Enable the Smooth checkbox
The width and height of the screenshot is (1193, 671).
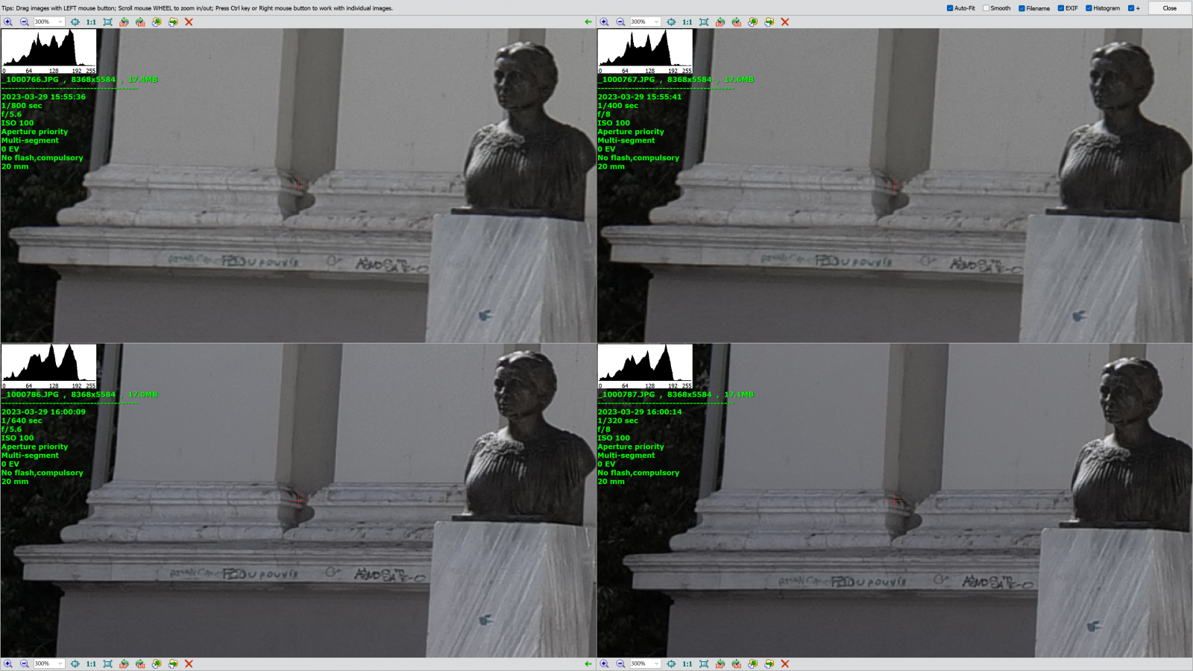[x=986, y=8]
